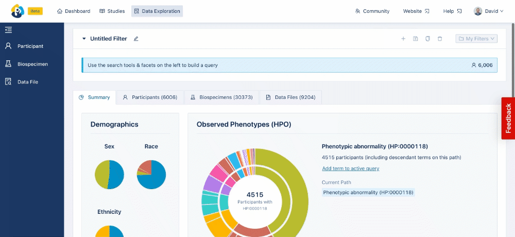Screen dimensions: 515x237
Task: Collapse the Untitled Filter panel triangle
Action: pos(84,39)
